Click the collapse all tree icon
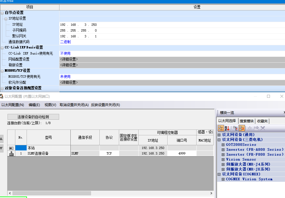This screenshot has width=285, height=198. [242, 128]
